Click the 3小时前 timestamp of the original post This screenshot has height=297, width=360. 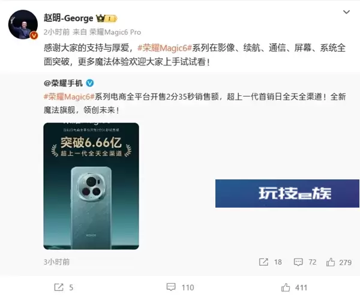pyautogui.click(x=56, y=262)
